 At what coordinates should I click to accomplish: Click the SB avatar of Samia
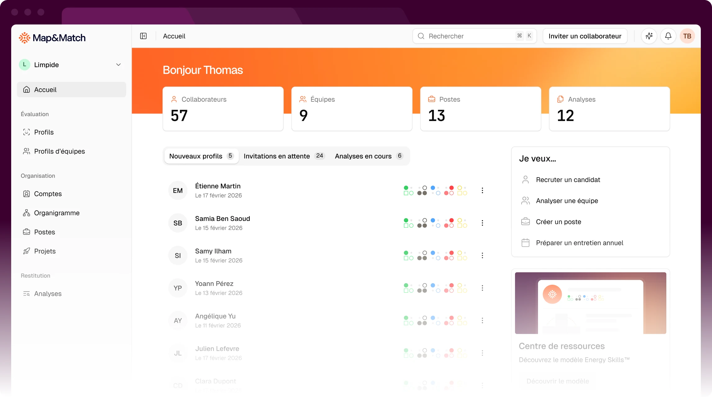(x=178, y=223)
